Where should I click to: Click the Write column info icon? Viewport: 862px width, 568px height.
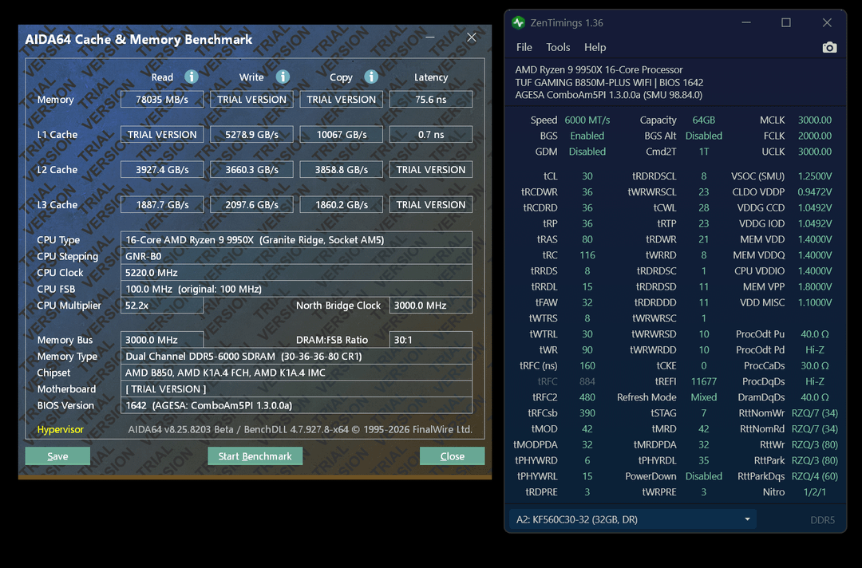click(283, 77)
